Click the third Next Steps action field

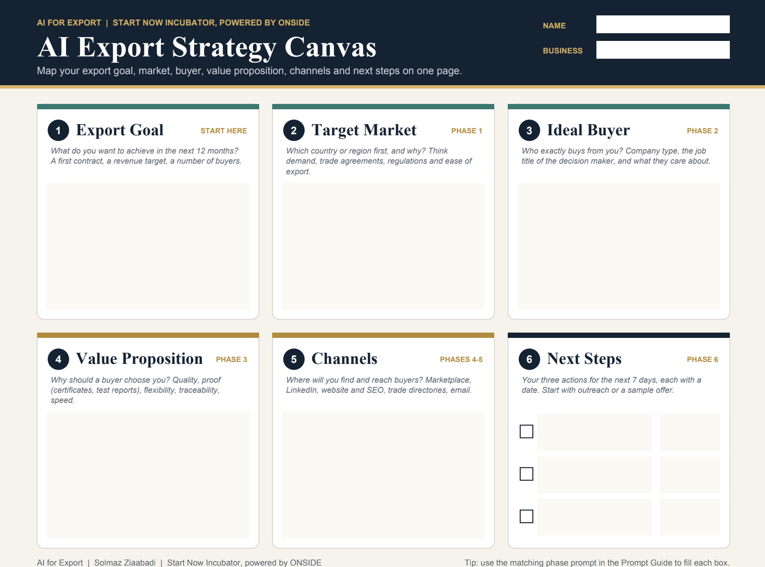(594, 517)
